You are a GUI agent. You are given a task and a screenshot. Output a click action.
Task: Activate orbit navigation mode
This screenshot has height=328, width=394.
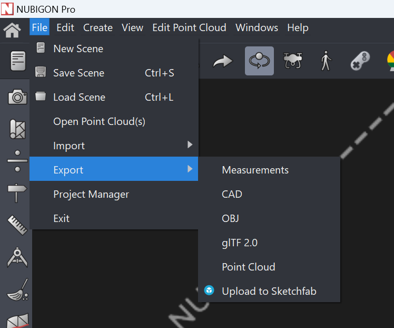tap(259, 61)
